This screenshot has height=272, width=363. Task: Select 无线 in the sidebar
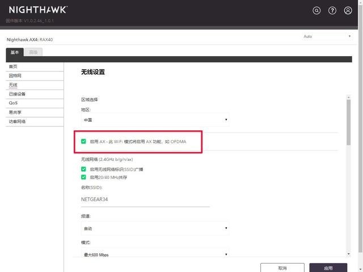coord(35,85)
